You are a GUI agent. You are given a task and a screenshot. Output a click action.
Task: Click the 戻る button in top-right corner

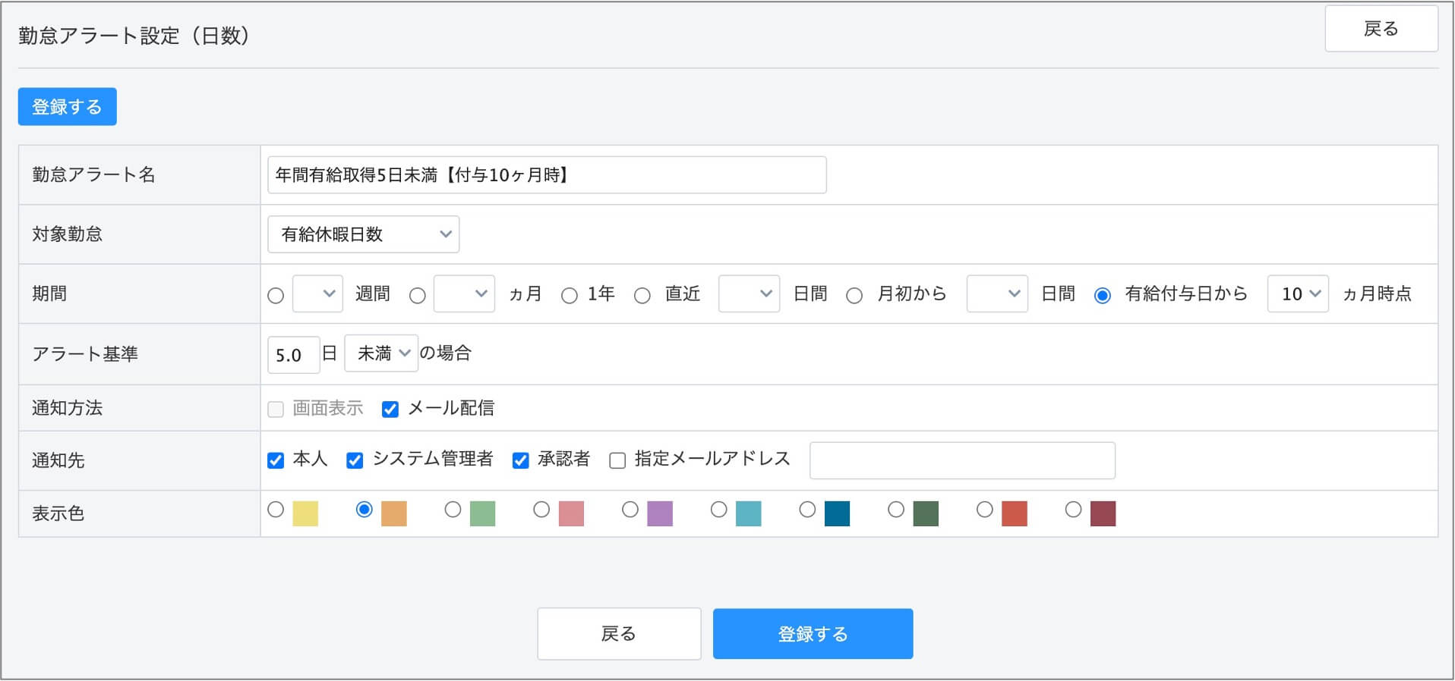point(1380,30)
